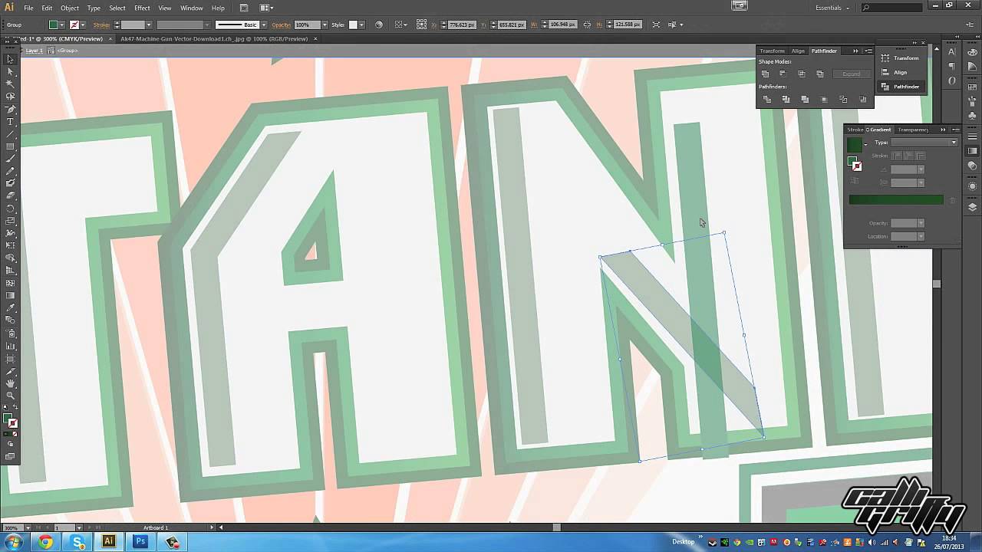Select the Line Segment tool
This screenshot has height=552, width=982.
[11, 134]
